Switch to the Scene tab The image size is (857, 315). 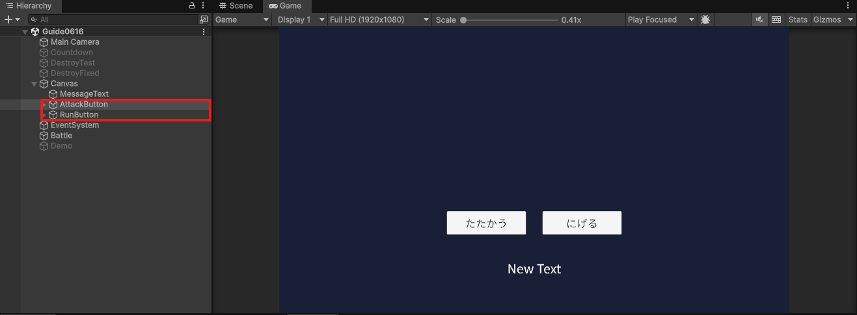tap(236, 6)
